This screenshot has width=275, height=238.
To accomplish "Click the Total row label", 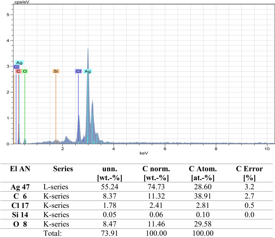I will [53, 234].
